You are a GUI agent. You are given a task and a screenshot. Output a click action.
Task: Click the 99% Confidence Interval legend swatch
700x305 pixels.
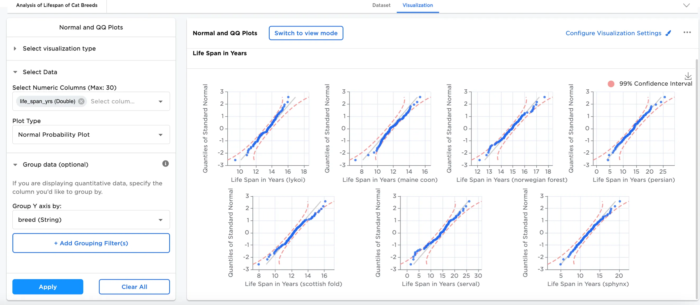click(x=611, y=84)
